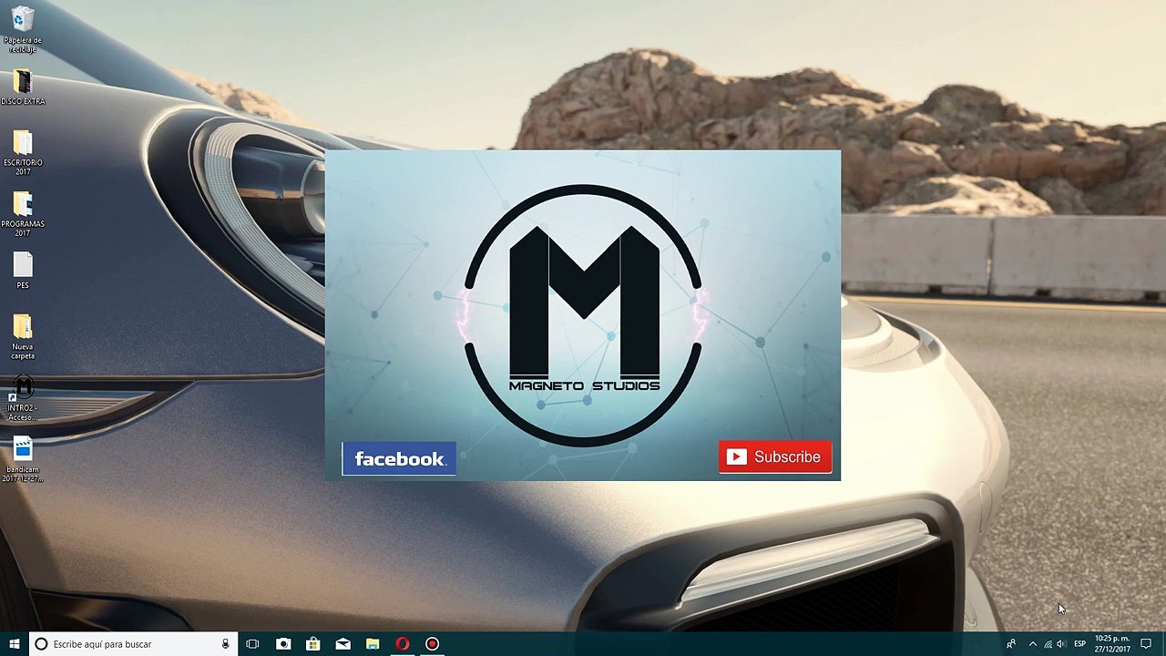Open the Action Center notifications

pyautogui.click(x=1146, y=644)
